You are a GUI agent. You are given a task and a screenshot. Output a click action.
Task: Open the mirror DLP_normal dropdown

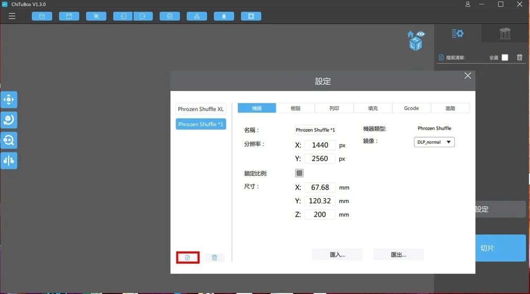pos(434,142)
